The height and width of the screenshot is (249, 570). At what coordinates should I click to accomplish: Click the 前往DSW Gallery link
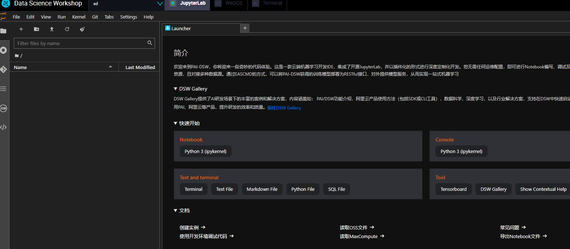[284, 108]
